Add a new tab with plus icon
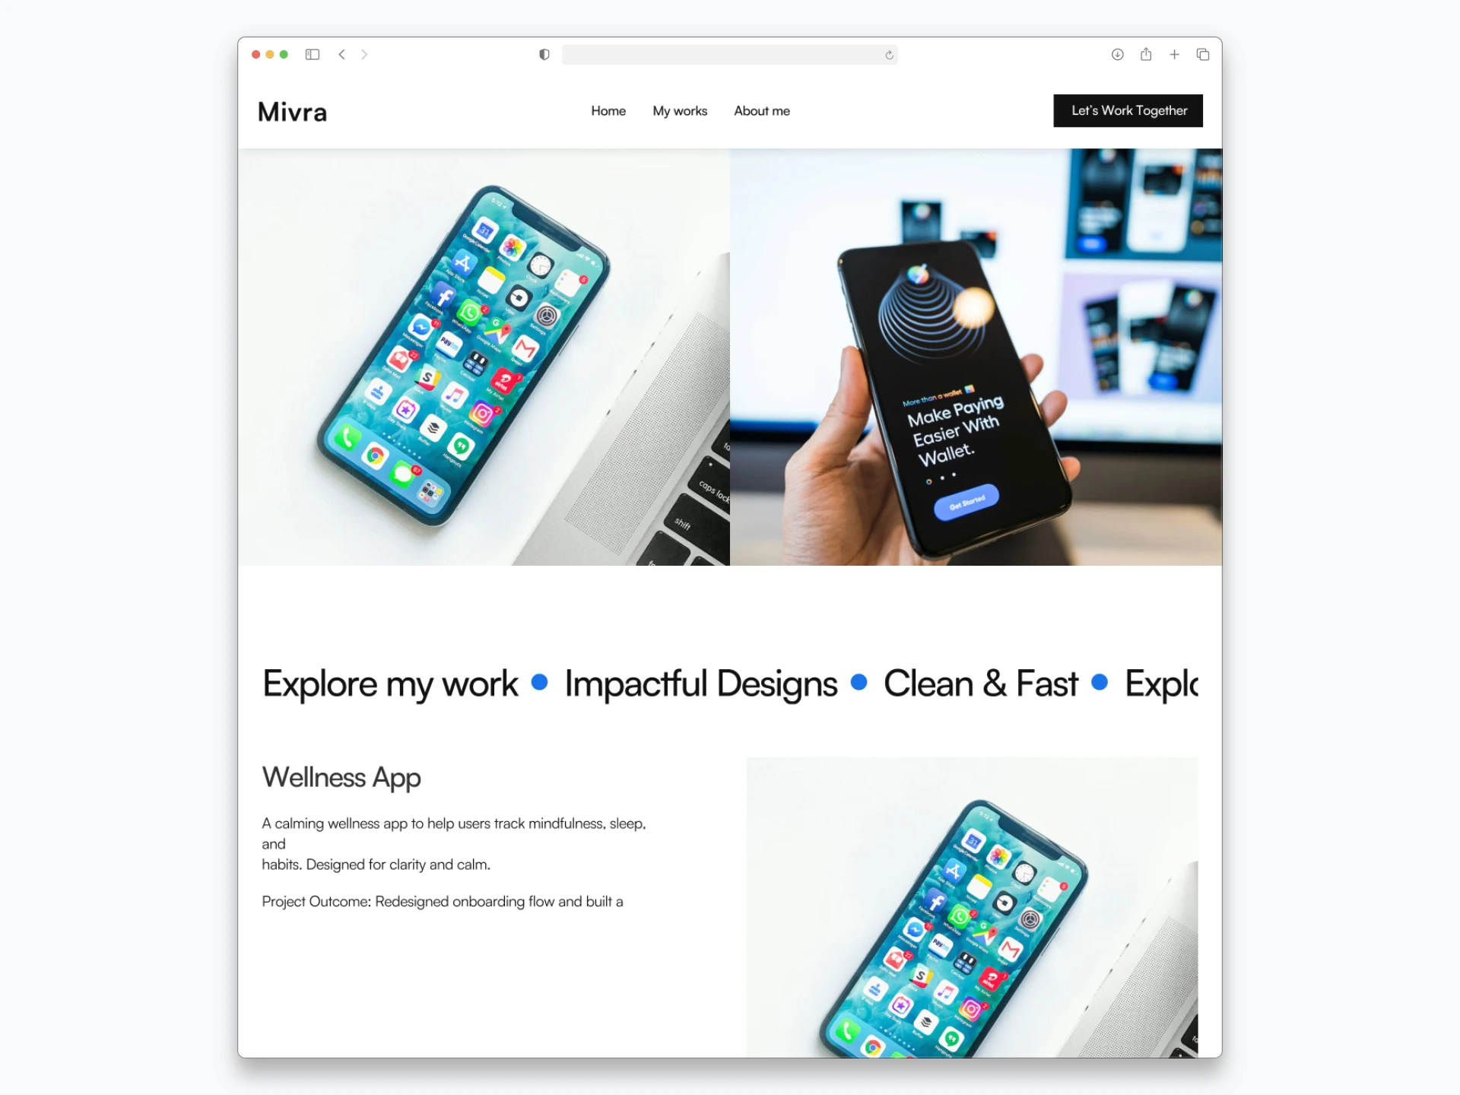Image resolution: width=1460 pixels, height=1095 pixels. pos(1174,55)
